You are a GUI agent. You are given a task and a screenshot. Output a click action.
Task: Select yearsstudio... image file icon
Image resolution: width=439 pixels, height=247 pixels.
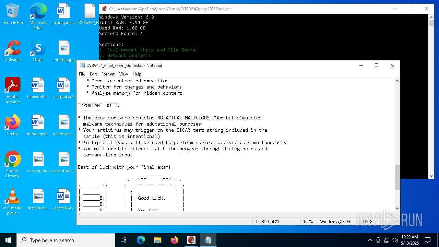[64, 162]
